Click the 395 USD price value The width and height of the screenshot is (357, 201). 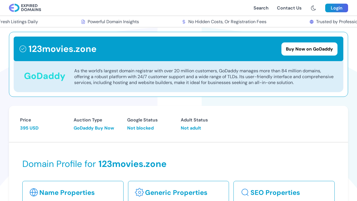click(x=29, y=128)
